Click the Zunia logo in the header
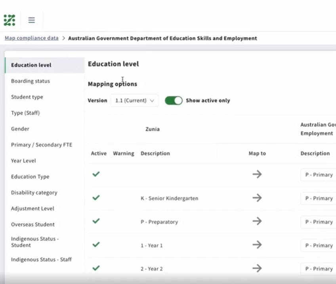This screenshot has width=336, height=284. tap(9, 19)
